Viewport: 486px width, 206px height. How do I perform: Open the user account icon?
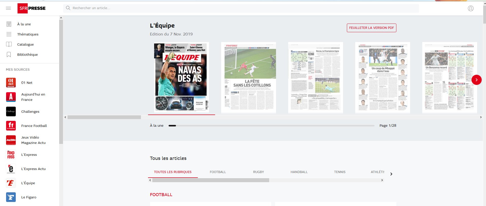(x=471, y=8)
